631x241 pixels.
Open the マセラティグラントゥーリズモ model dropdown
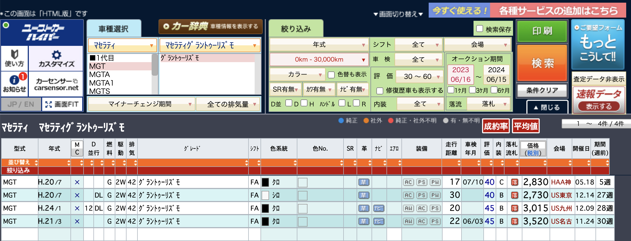(210, 45)
